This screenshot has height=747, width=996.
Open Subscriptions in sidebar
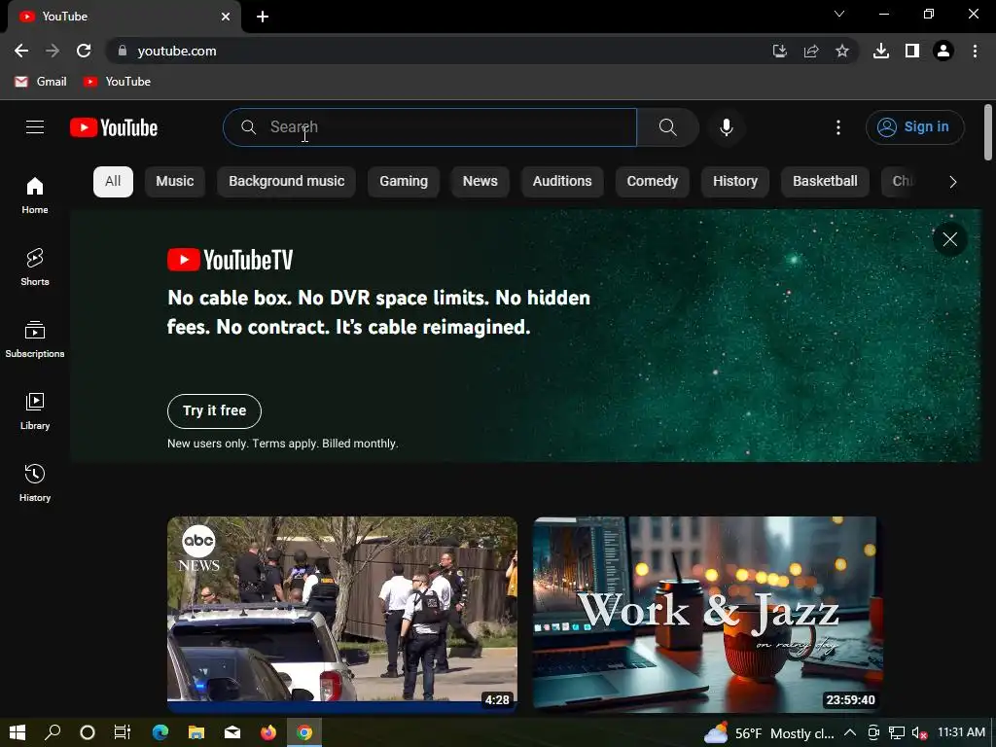pos(35,339)
